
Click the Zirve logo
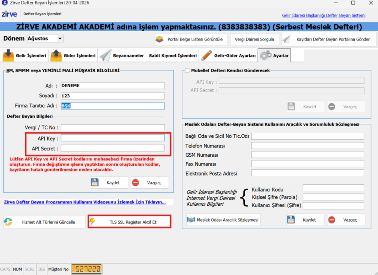9,14
